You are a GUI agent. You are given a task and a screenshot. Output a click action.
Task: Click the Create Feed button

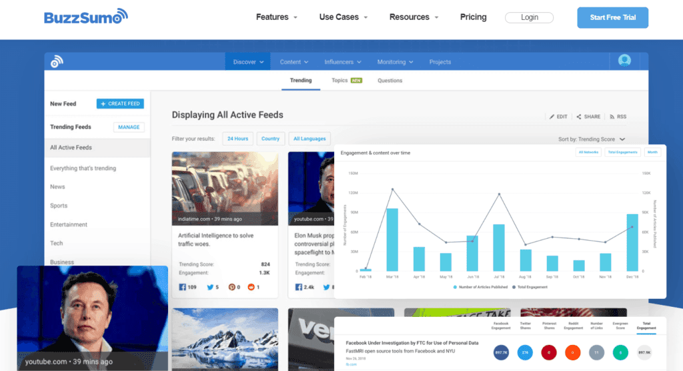120,103
